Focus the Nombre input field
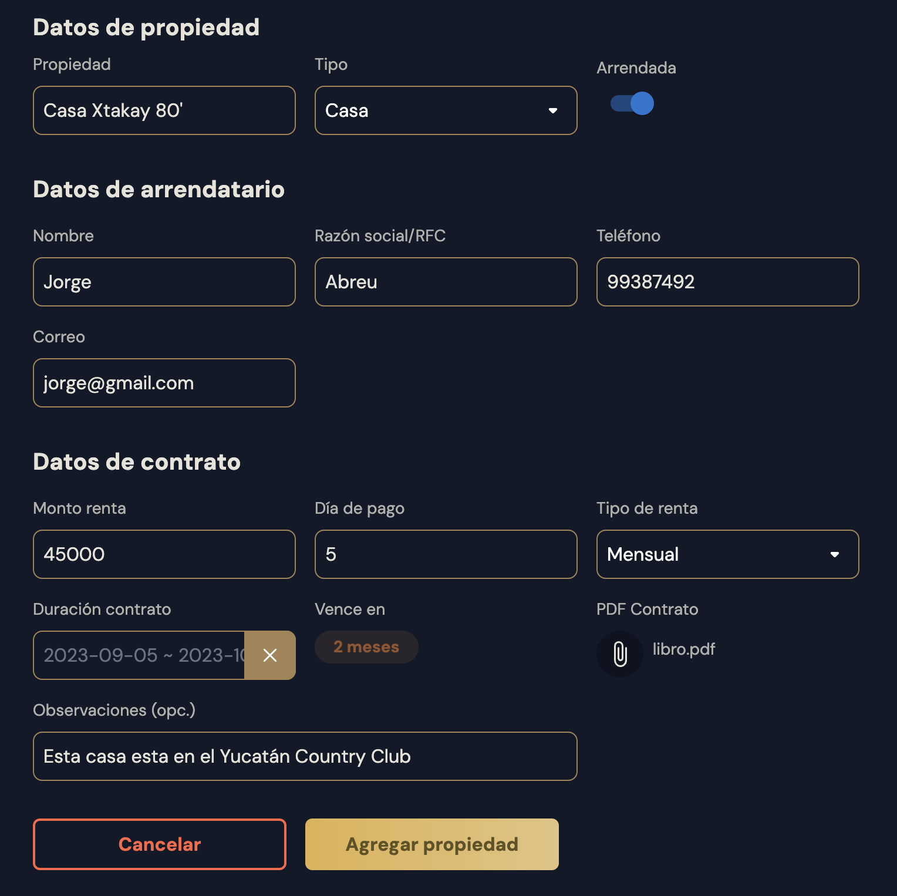897x896 pixels. click(x=164, y=282)
